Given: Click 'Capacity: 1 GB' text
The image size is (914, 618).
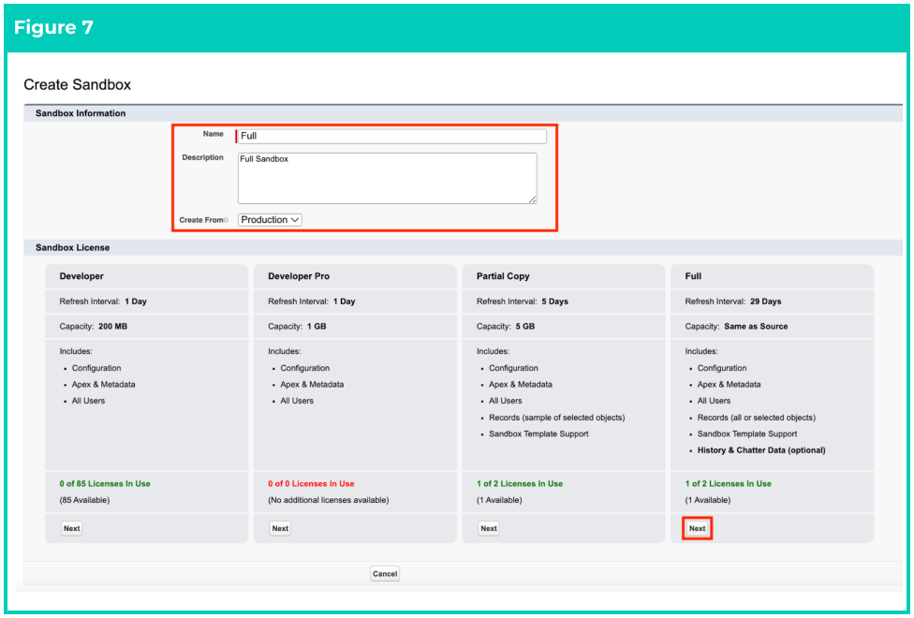Looking at the screenshot, I should point(297,327).
